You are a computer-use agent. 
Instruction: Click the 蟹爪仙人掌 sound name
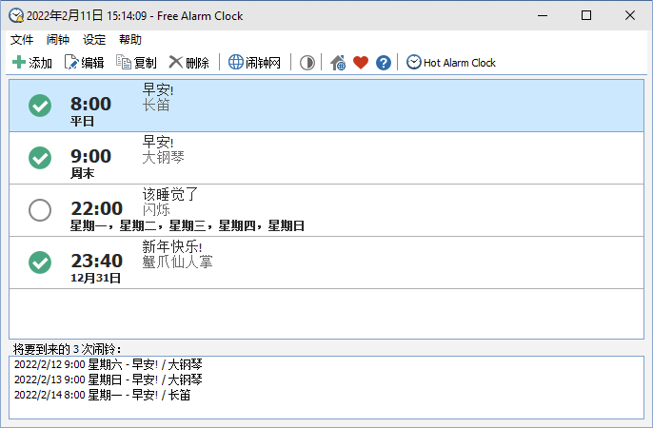point(177,263)
